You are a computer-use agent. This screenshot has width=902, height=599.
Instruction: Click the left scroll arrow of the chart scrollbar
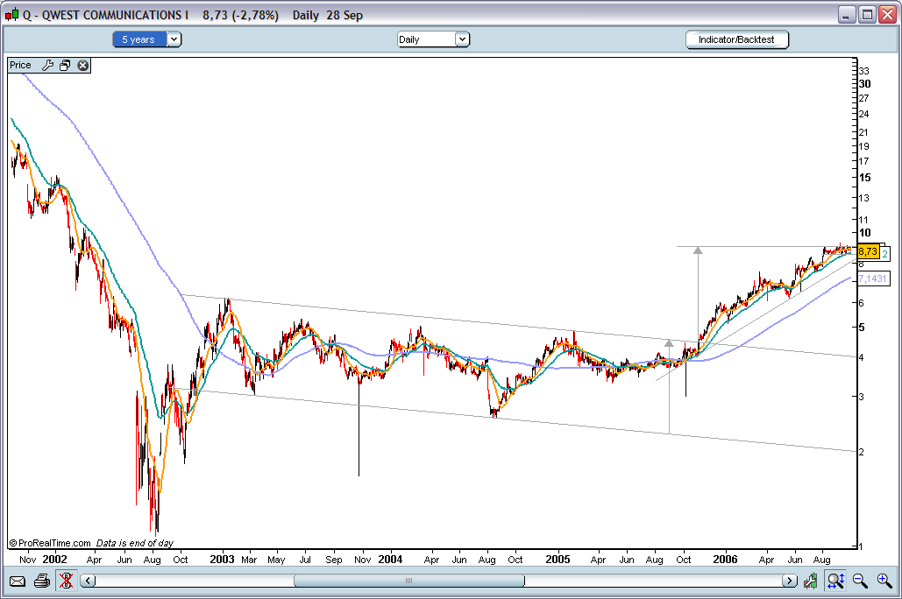click(88, 581)
